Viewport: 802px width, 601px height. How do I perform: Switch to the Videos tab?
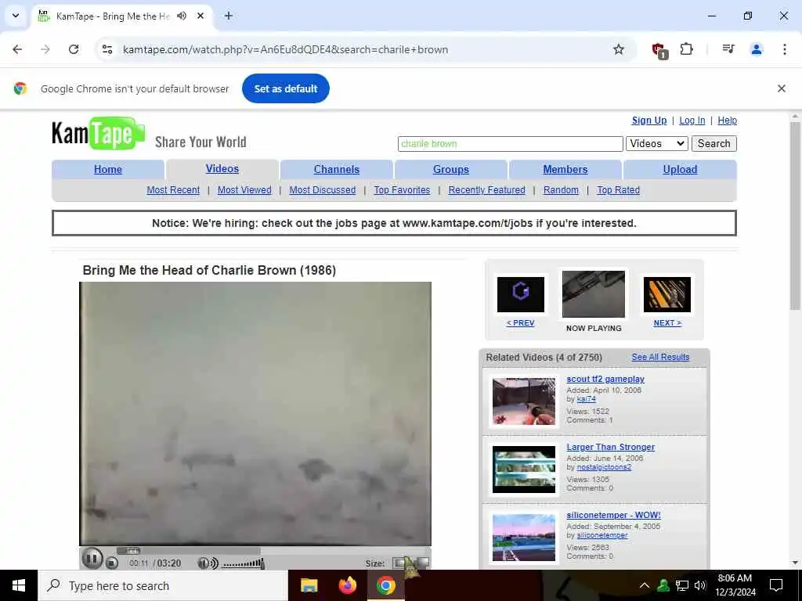222,169
